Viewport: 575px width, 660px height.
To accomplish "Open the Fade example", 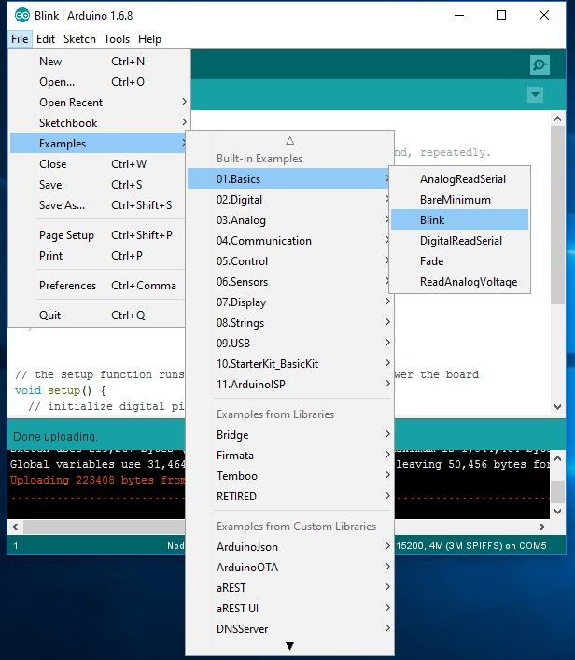I will (459, 261).
